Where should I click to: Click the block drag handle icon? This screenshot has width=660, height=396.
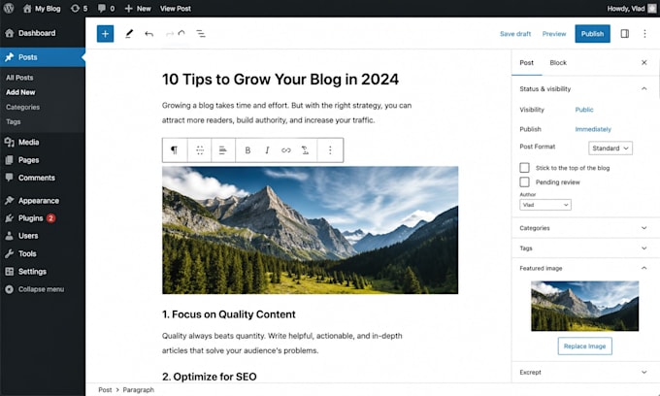(200, 150)
